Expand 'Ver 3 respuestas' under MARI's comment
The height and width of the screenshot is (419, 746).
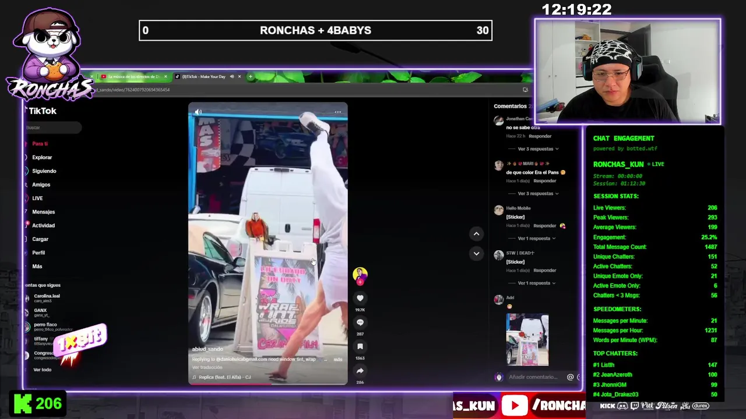(538, 193)
